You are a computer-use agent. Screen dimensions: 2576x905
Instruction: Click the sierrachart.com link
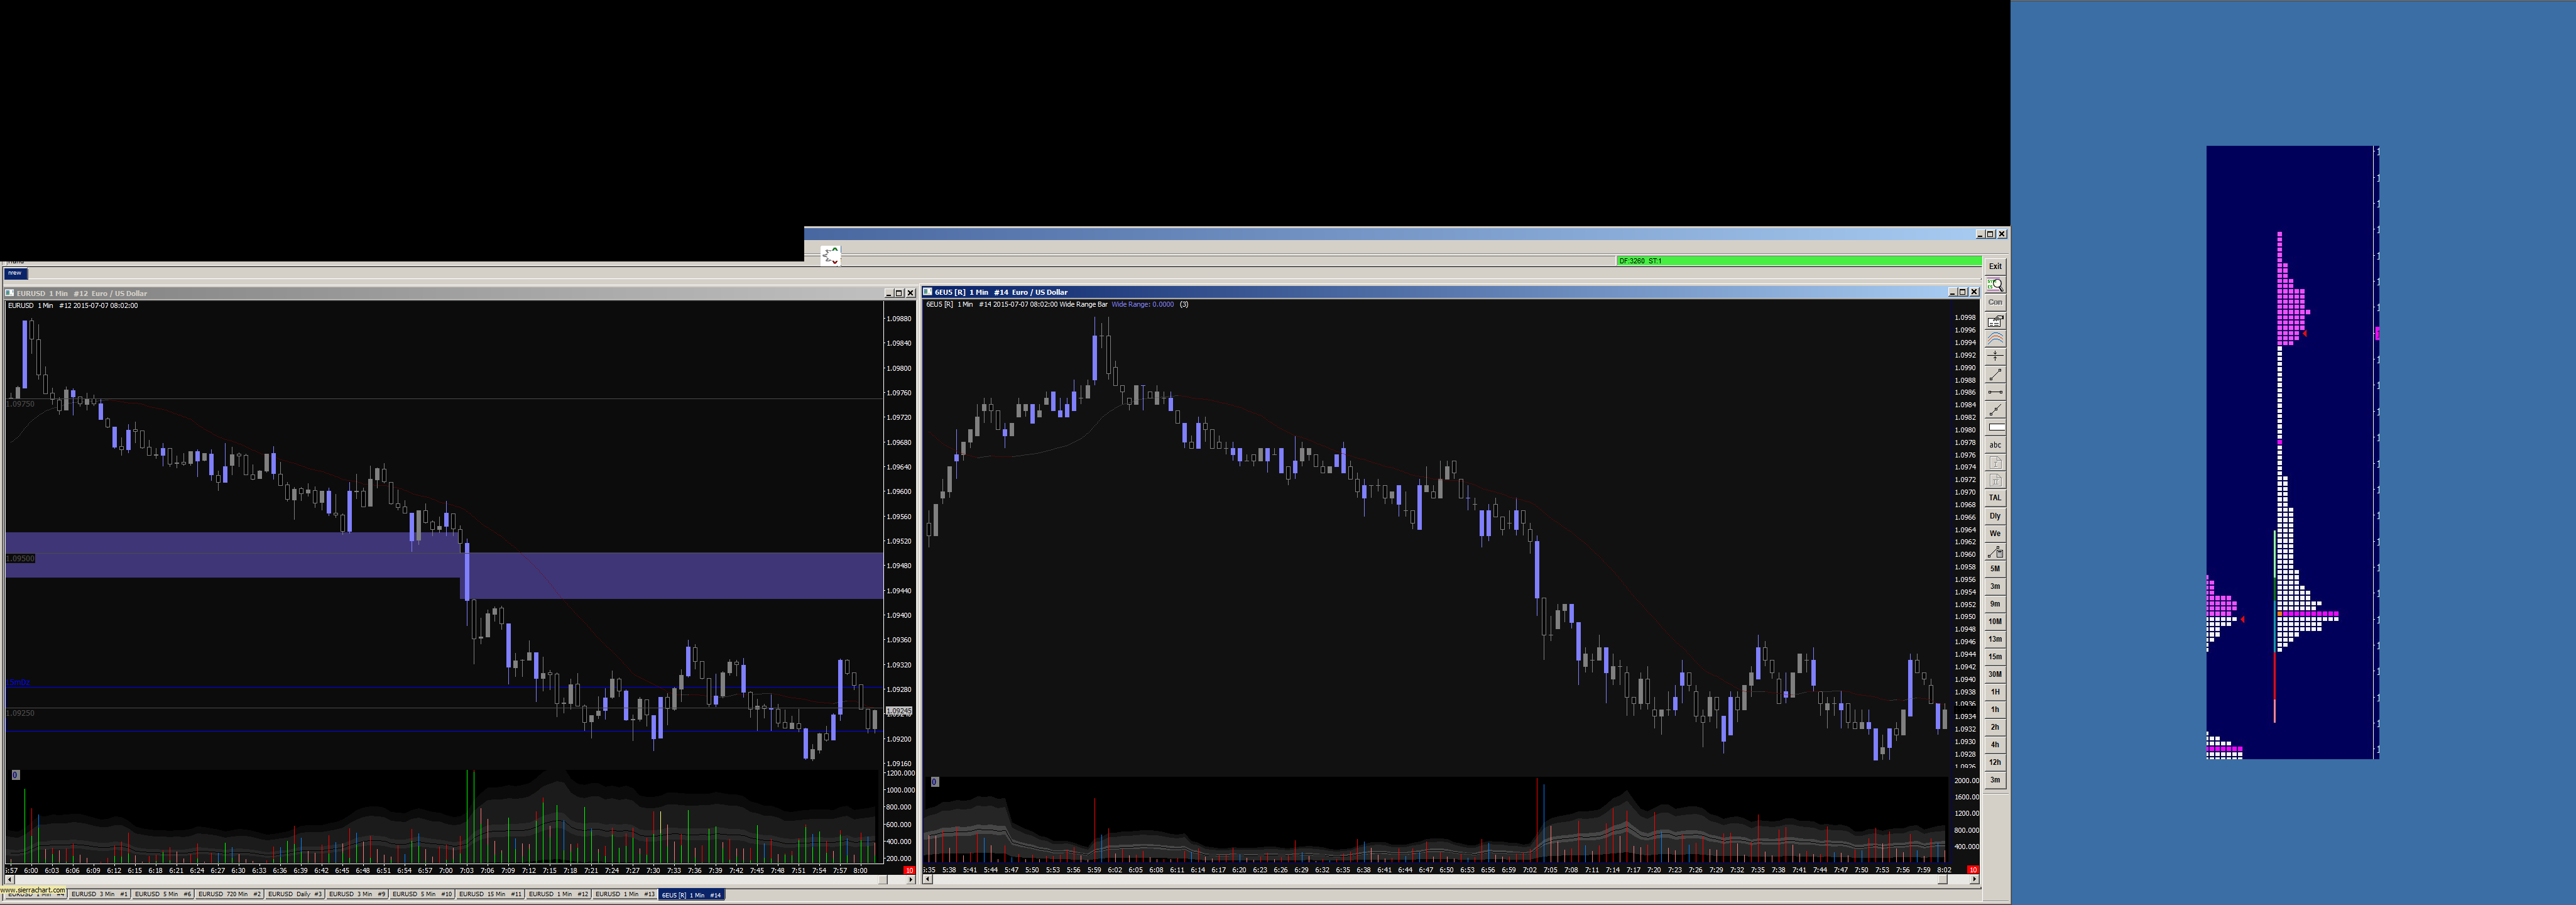pos(32,889)
